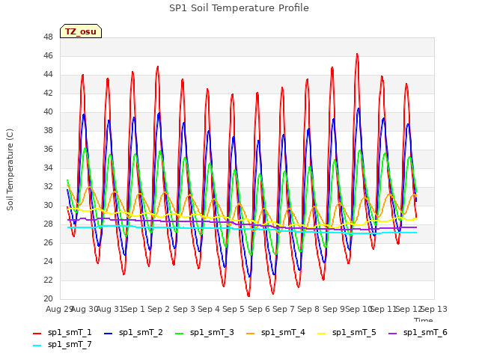Screen dimensions: 479x359
Task: Toggle the sp1_smT_6 legend entry
Action: tap(418, 332)
